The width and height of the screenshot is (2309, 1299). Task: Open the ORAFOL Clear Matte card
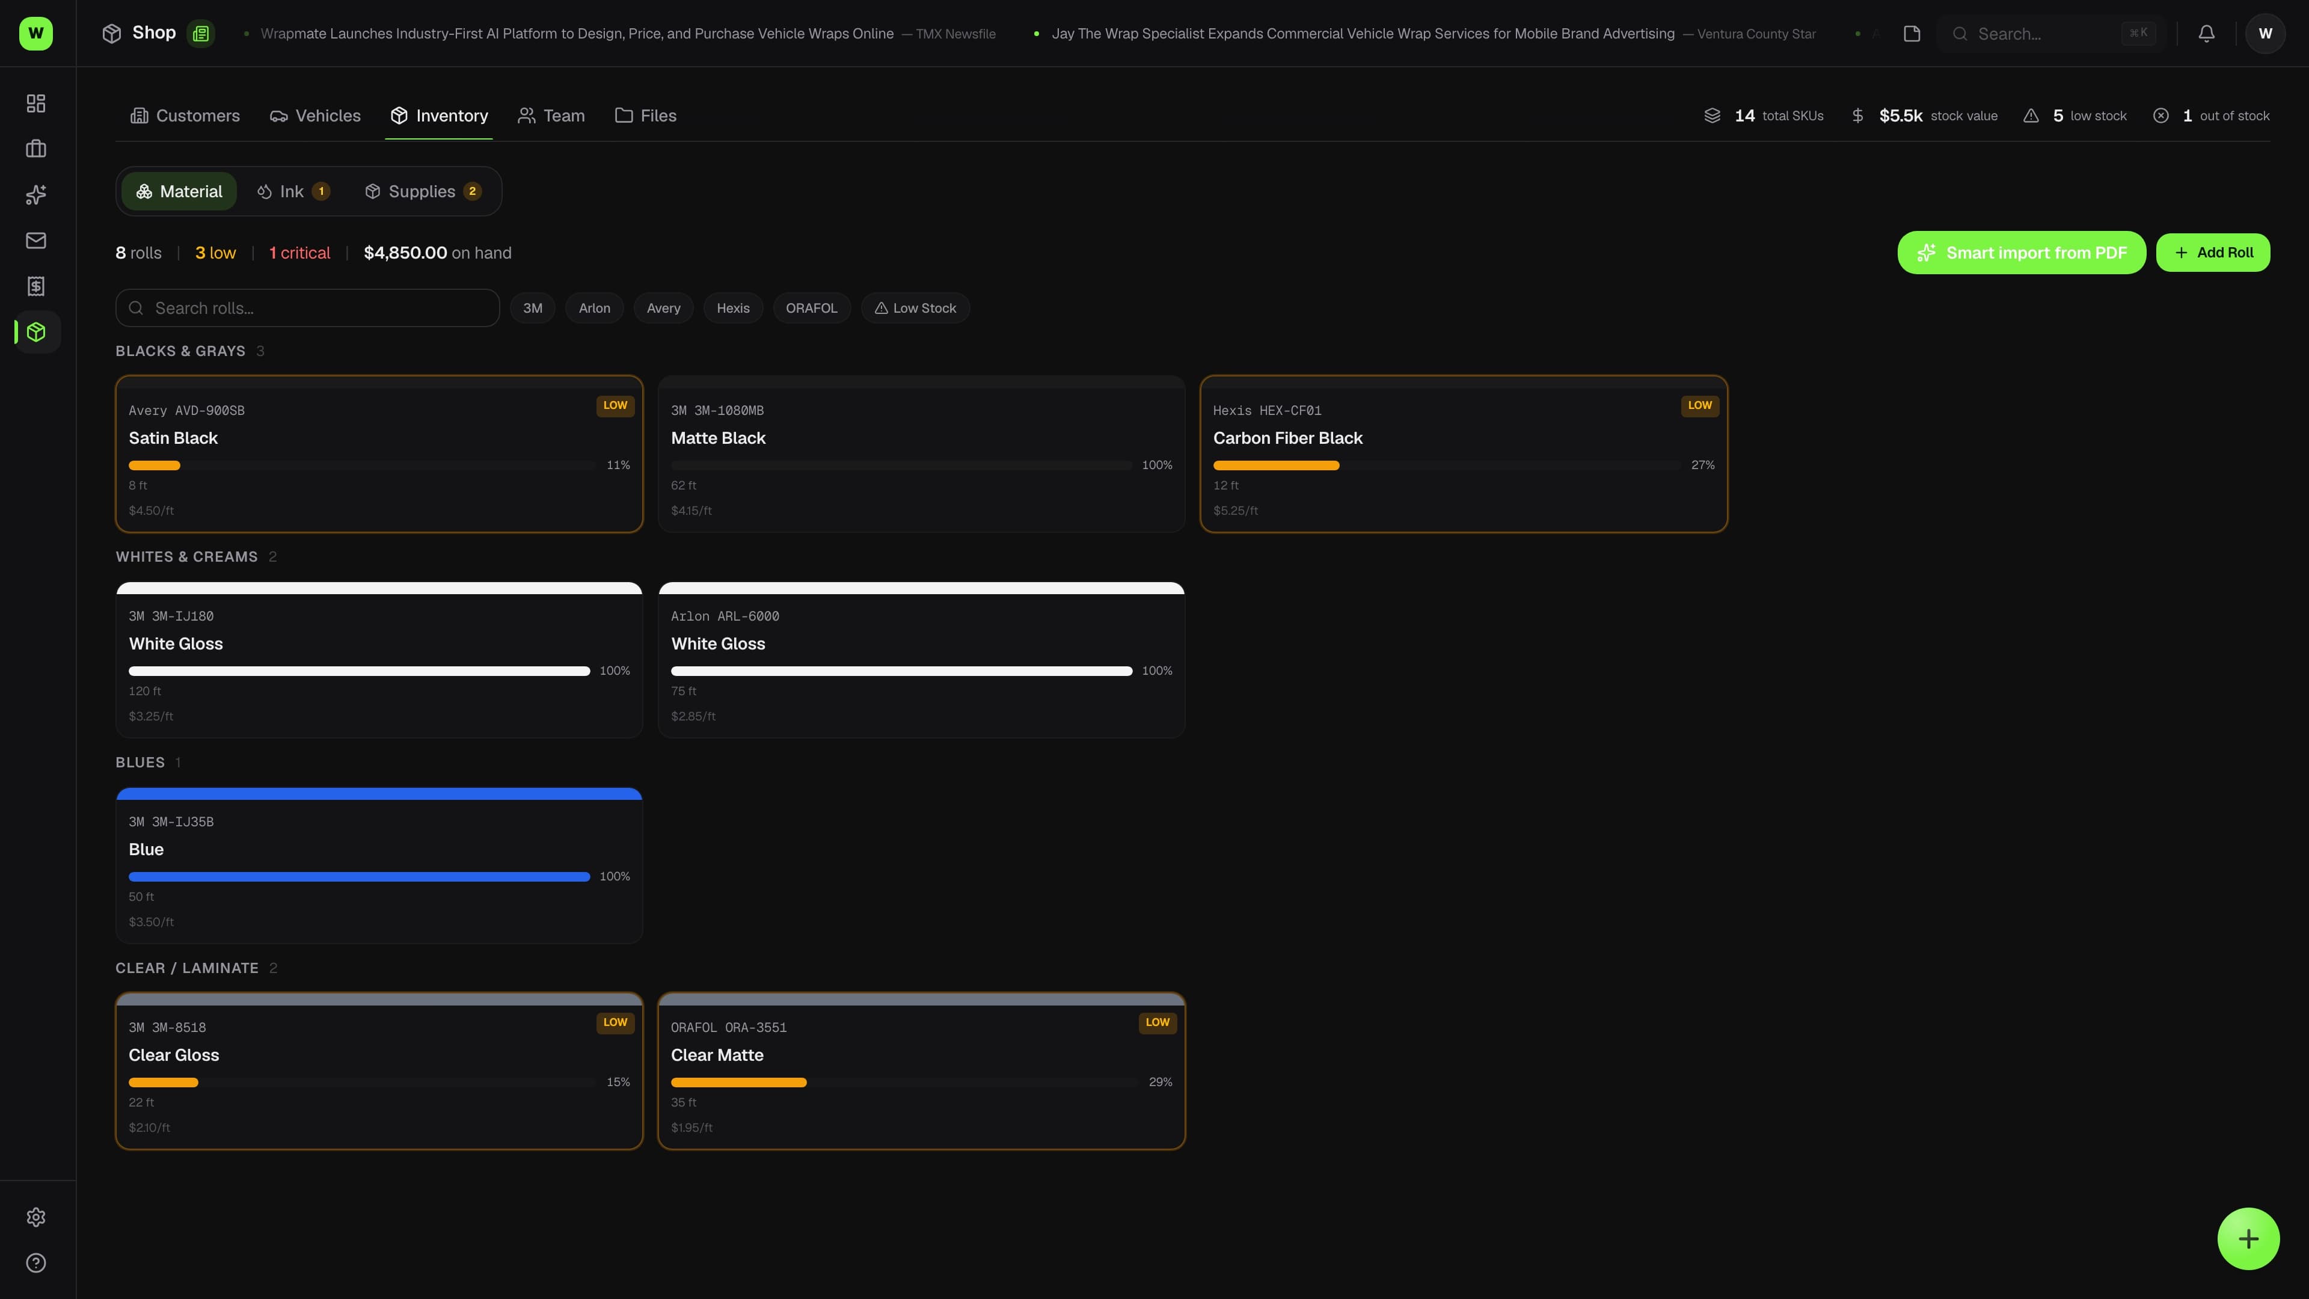(921, 1070)
